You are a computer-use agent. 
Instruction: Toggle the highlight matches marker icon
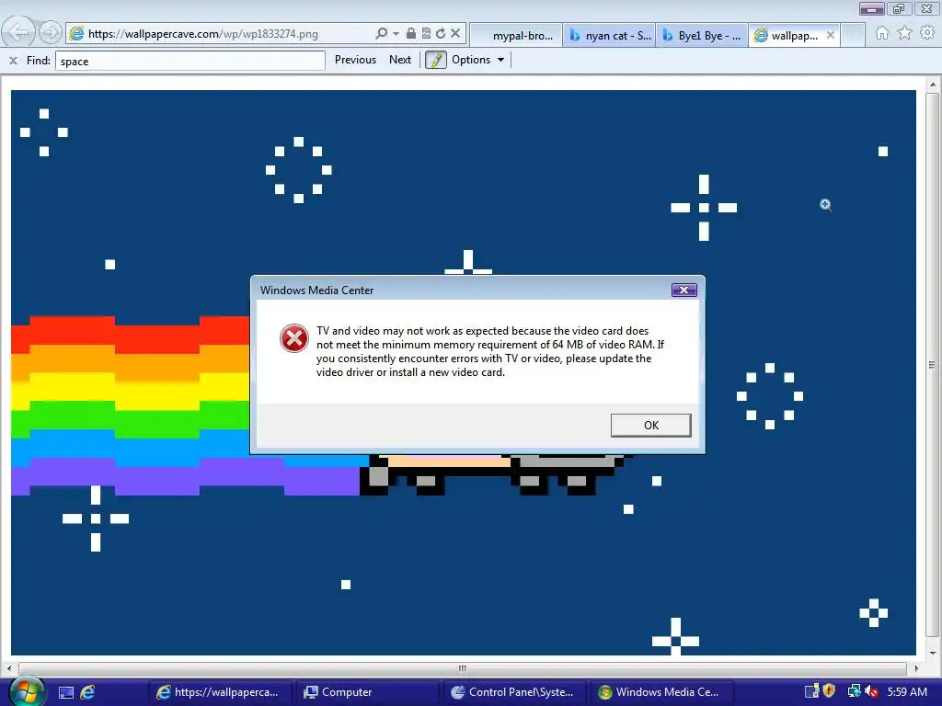(x=435, y=60)
